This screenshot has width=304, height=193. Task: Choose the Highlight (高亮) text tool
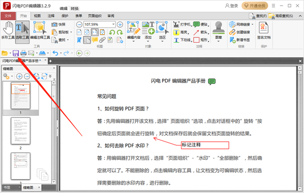pos(181,32)
